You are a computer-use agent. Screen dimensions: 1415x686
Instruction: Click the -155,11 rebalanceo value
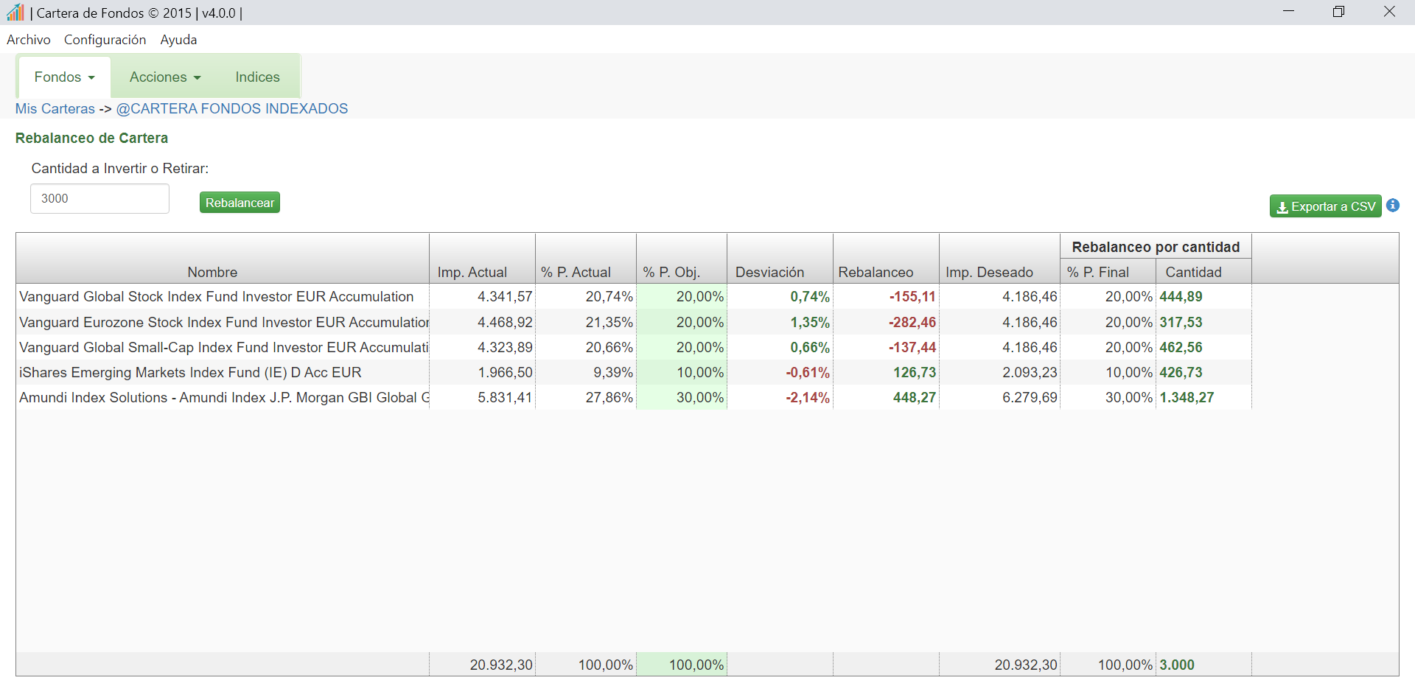912,297
